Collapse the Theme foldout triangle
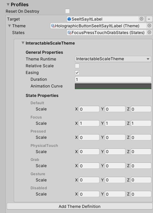The width and height of the screenshot is (153, 213). coord(9,26)
